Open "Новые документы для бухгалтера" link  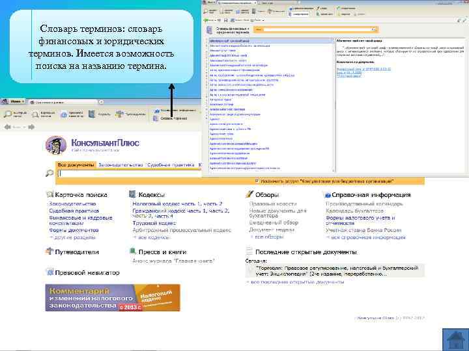(278, 213)
